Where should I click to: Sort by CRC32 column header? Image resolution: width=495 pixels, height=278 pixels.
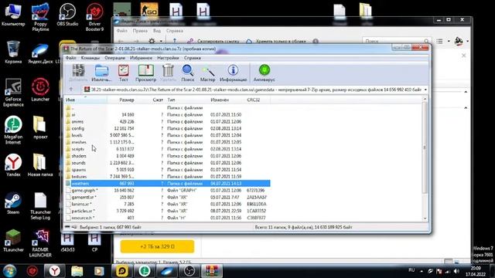click(x=258, y=100)
